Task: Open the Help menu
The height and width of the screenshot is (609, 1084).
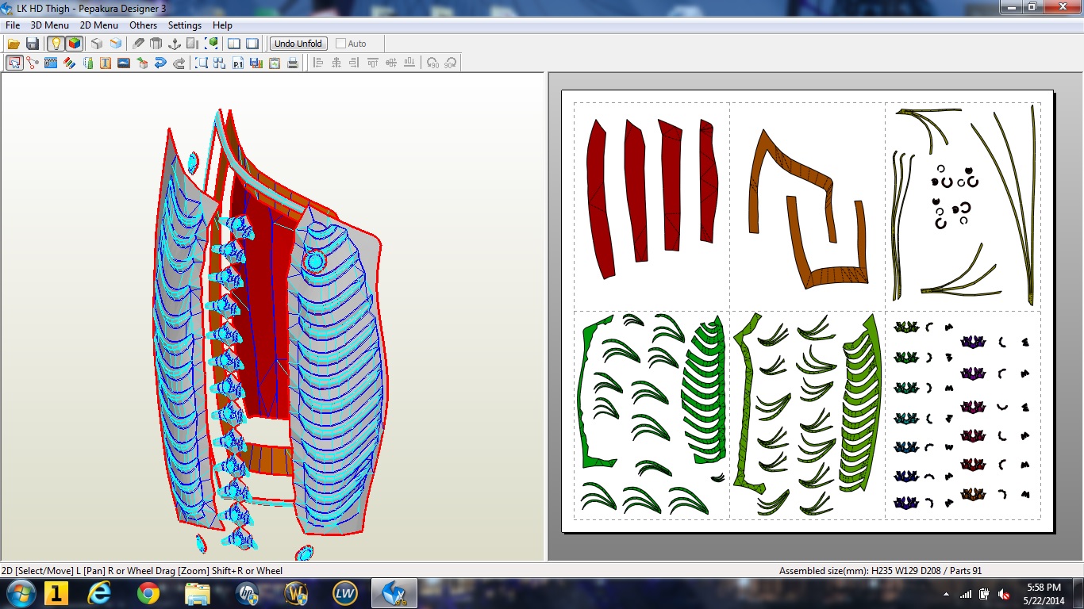Action: (223, 25)
